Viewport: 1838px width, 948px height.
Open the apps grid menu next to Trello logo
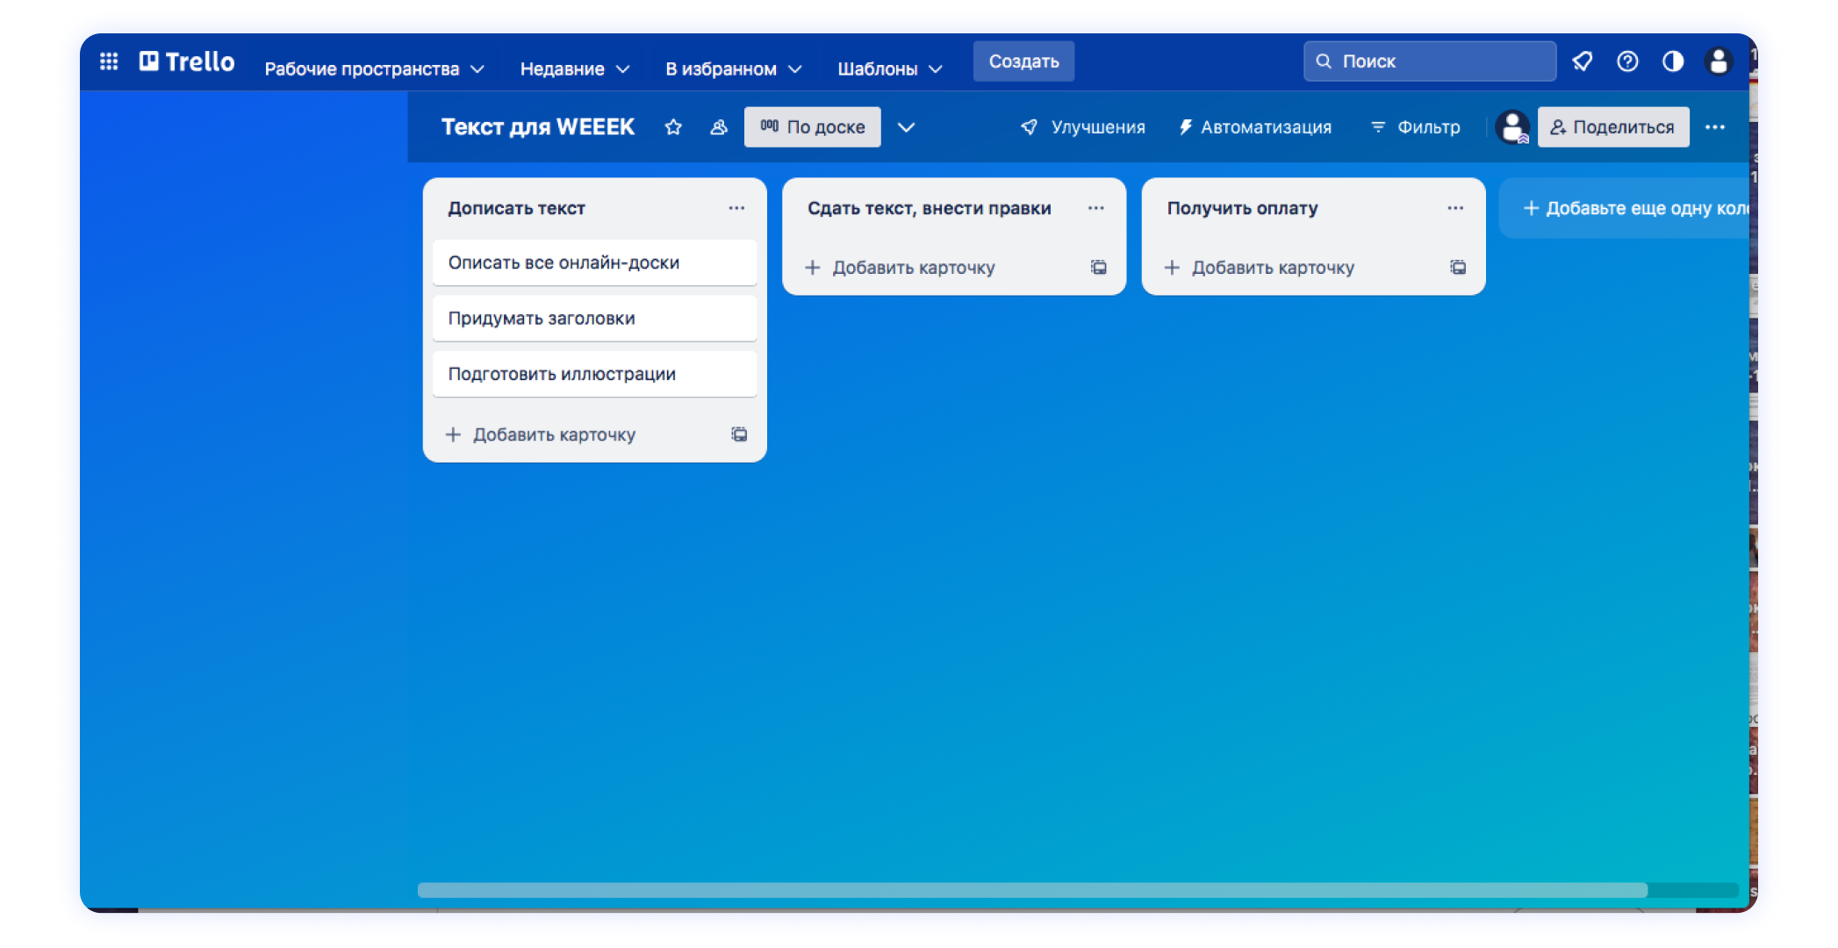click(x=108, y=61)
